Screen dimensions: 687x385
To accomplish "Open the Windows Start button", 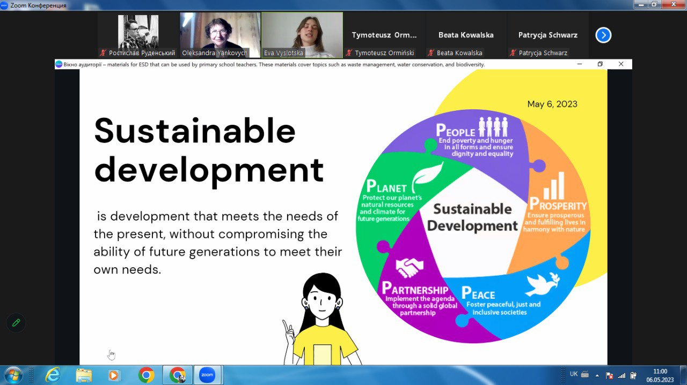I will pyautogui.click(x=12, y=374).
